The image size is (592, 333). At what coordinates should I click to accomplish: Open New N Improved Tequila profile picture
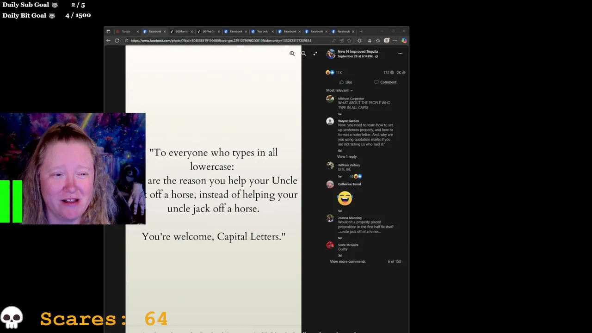click(331, 54)
